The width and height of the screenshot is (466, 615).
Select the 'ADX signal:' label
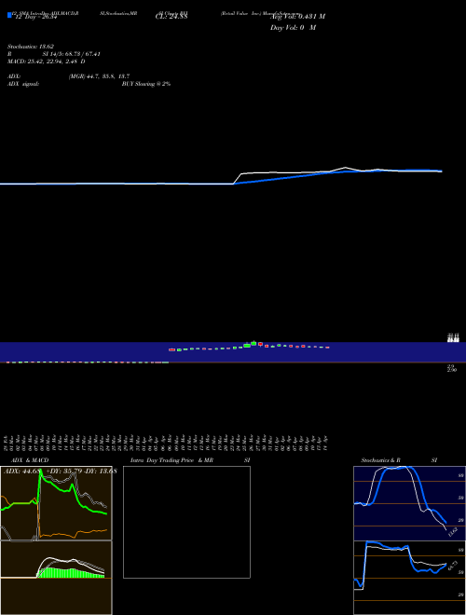[x=23, y=84]
